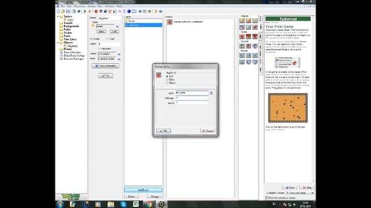The image size is (371, 208).
Task: Run the game with green play icon
Action: (x=85, y=12)
